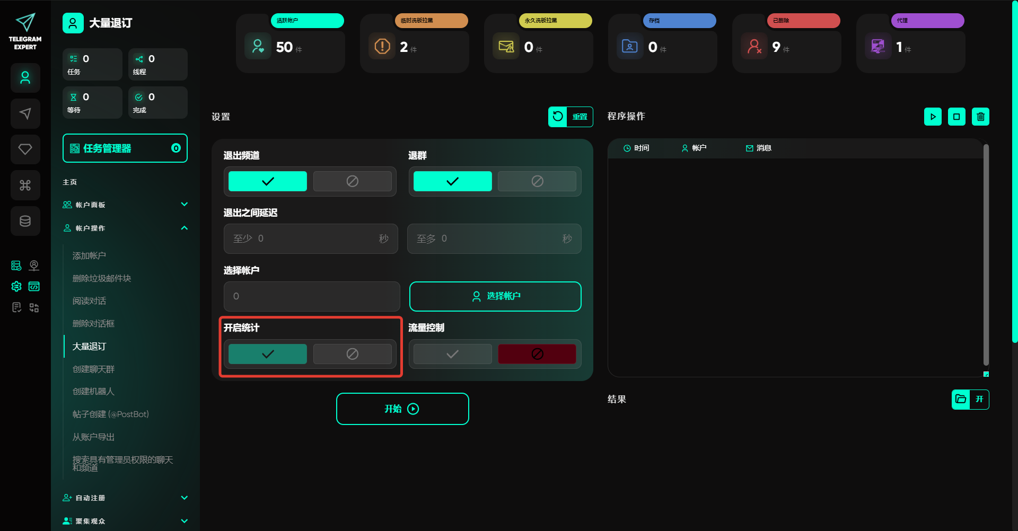Enable 流量控制 with the checkmark toggle
This screenshot has width=1018, height=531.
452,354
